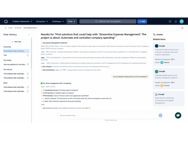Open the CompC related item card

pos(168,99)
